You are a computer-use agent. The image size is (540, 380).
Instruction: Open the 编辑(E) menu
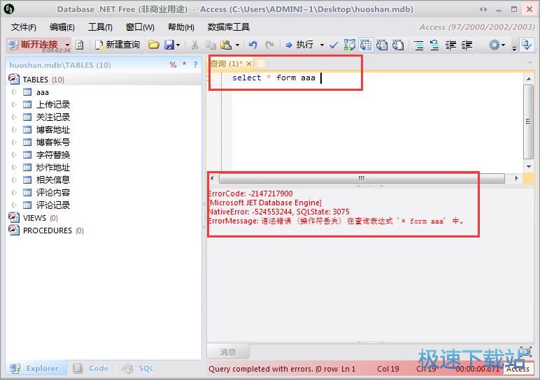pos(62,27)
